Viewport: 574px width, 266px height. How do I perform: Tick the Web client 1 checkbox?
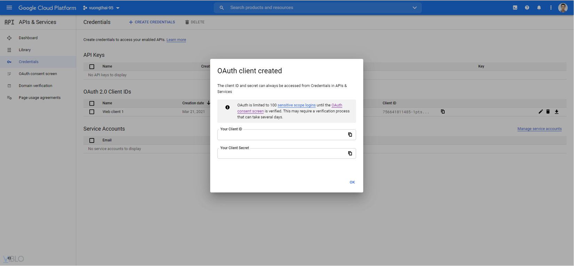pos(92,112)
